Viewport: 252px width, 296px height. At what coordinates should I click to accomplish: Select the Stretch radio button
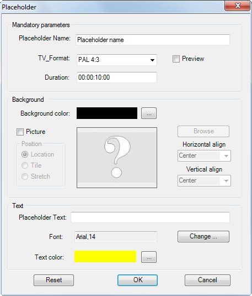[x=25, y=176]
